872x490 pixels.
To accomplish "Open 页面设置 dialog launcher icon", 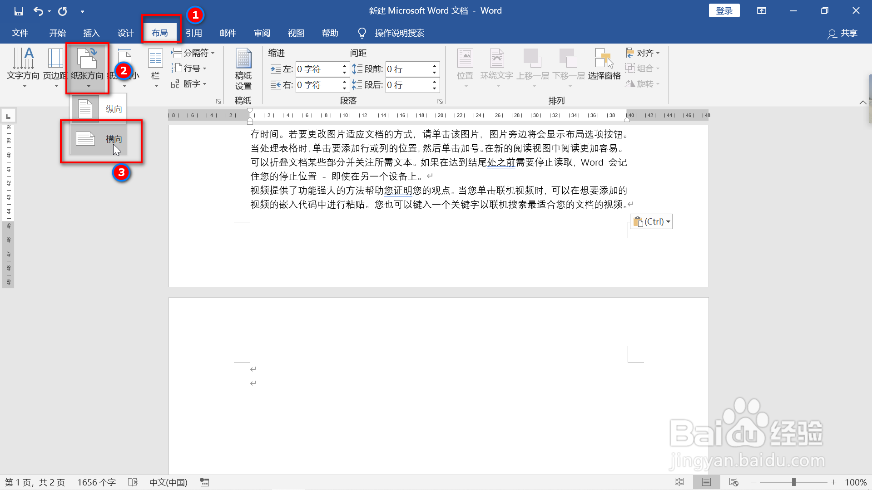I will click(x=218, y=101).
